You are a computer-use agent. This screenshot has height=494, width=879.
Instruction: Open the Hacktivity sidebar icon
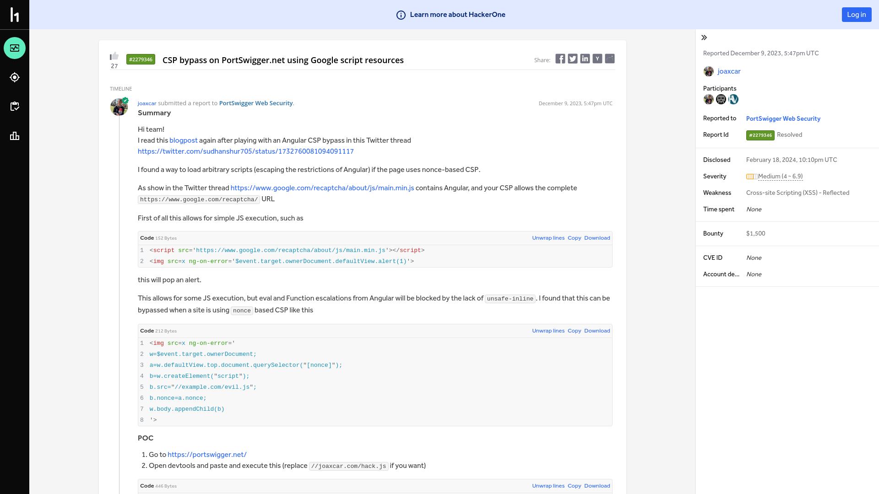(15, 48)
